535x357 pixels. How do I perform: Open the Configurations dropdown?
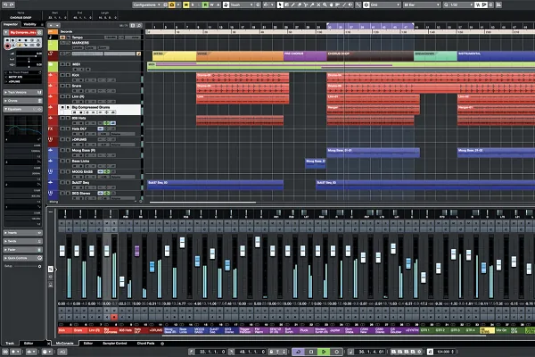point(147,4)
